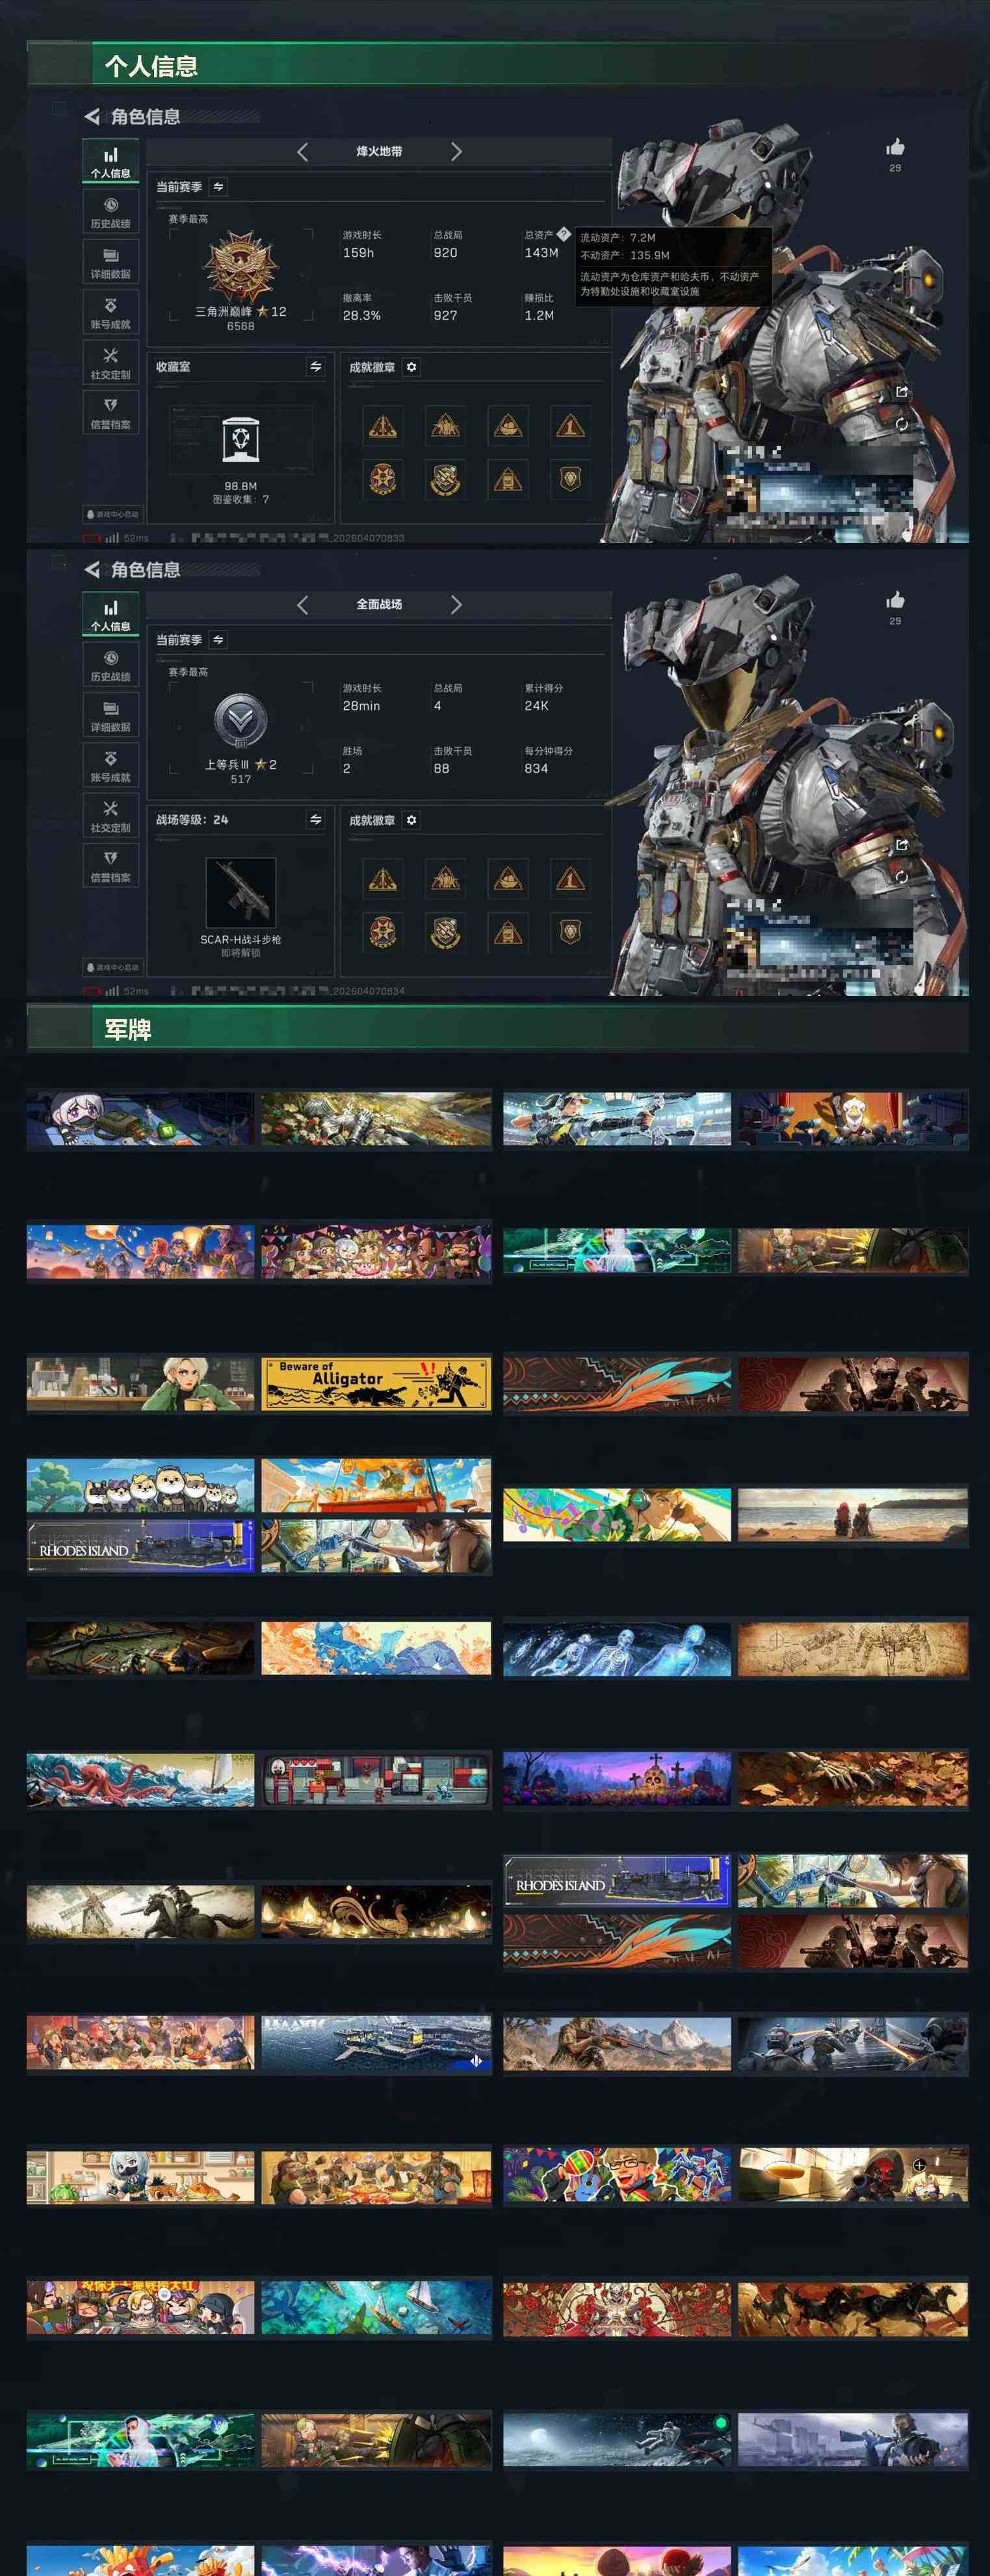Select the aircraft carrier dog tag
The height and width of the screenshot is (2576, 990).
(376, 2043)
